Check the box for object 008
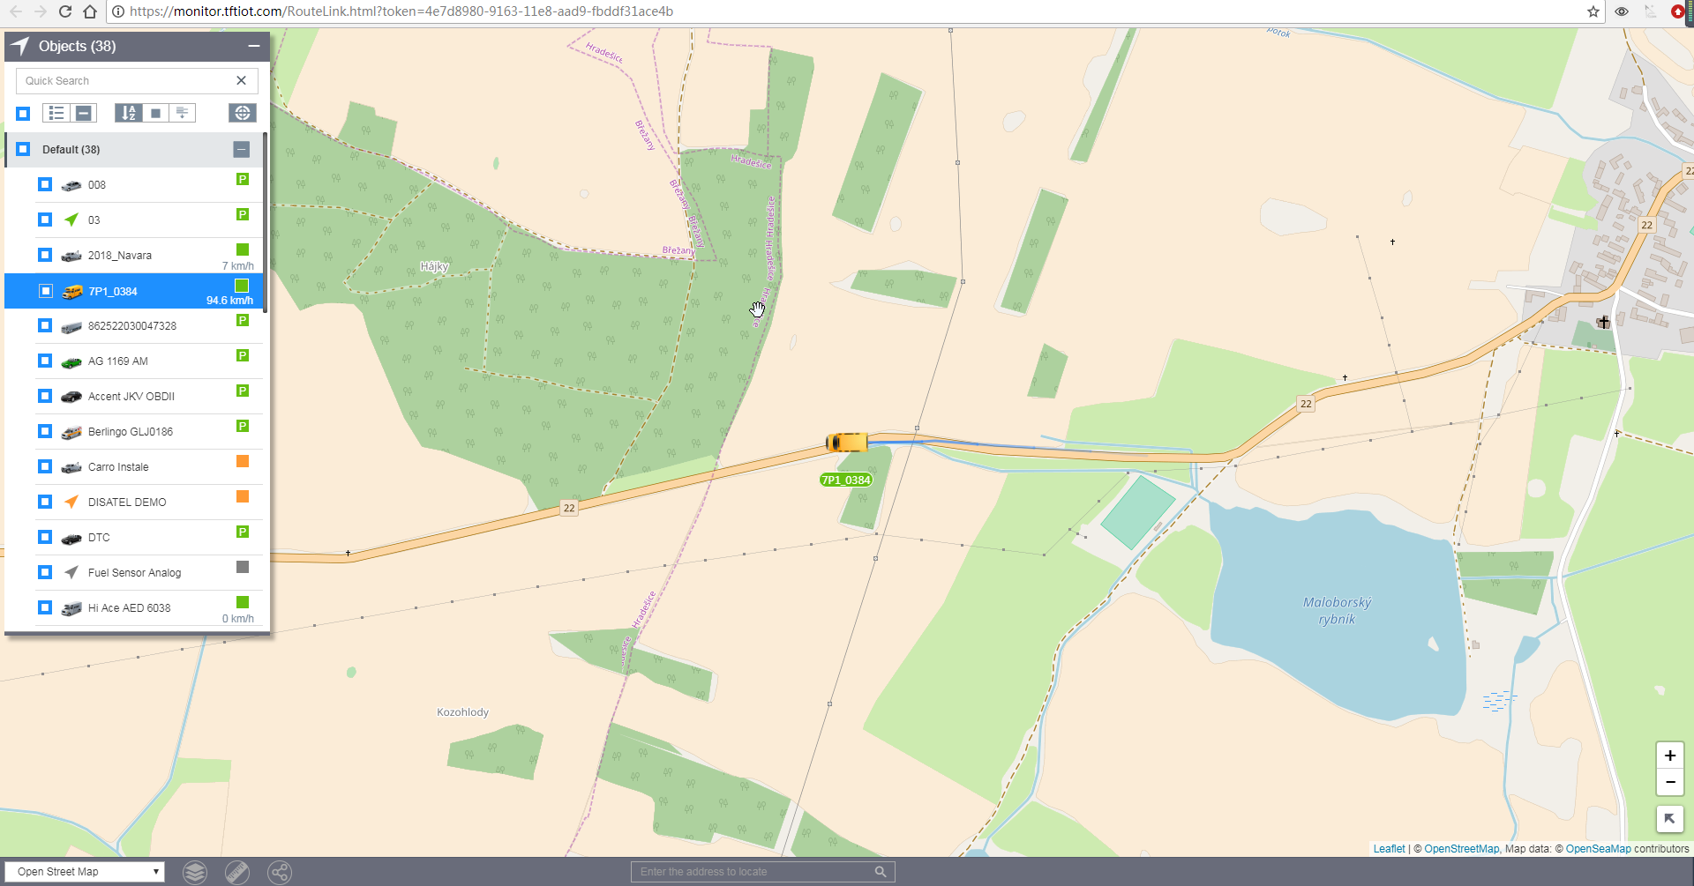Viewport: 1694px width, 886px height. coord(45,184)
